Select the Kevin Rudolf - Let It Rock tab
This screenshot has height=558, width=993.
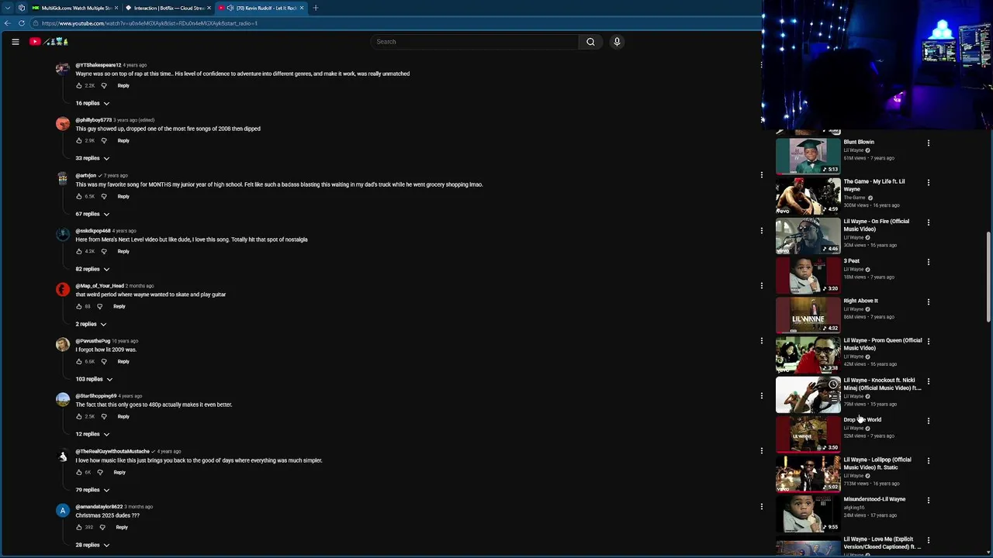[260, 8]
